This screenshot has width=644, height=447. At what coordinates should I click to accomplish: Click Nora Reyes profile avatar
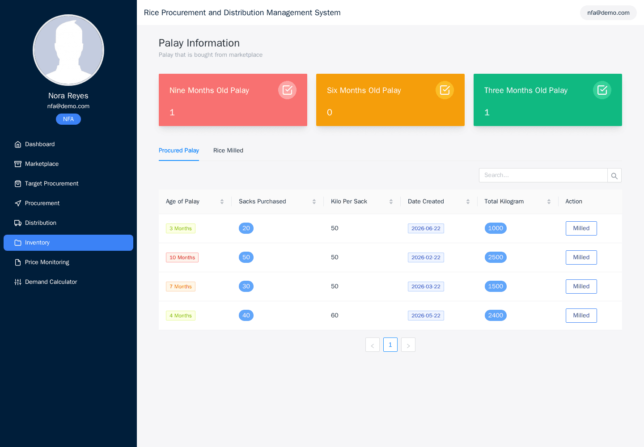68,50
